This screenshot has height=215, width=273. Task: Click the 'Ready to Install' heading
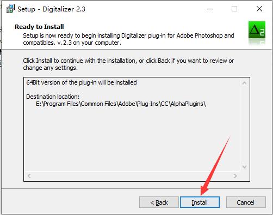click(39, 27)
